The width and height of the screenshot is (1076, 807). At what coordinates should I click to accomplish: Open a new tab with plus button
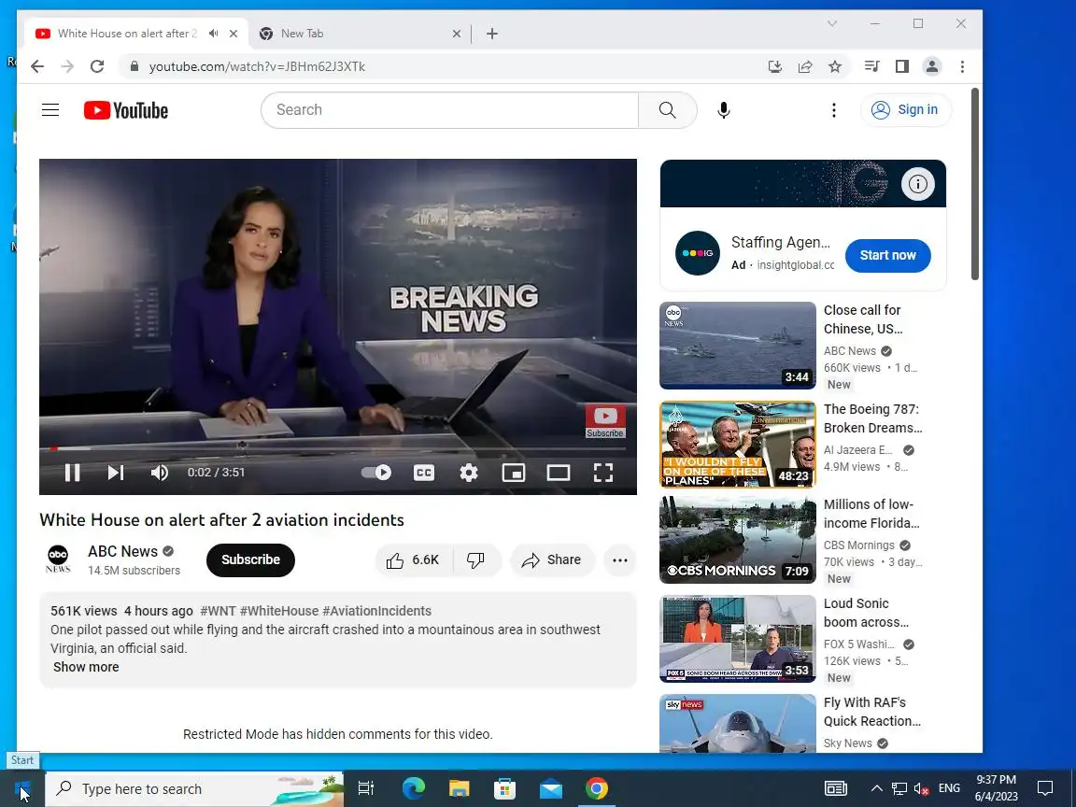(492, 34)
